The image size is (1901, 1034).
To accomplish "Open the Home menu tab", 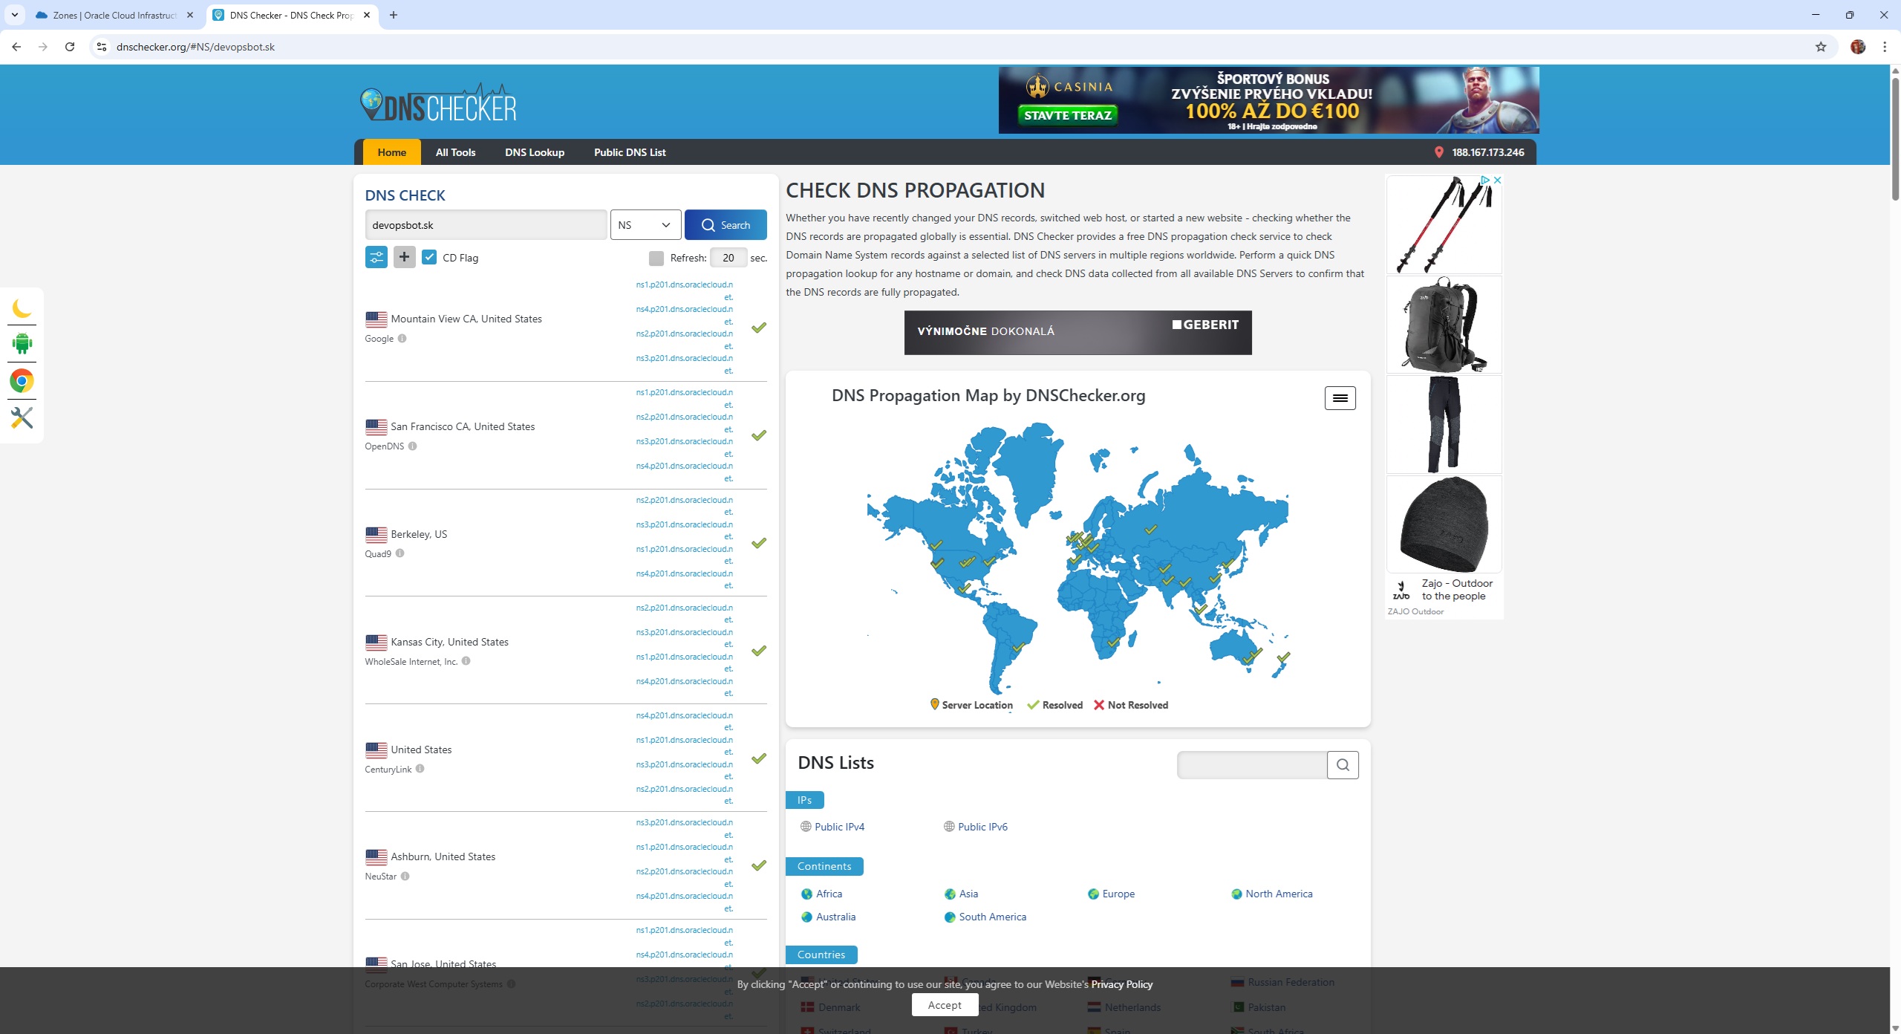I will click(x=391, y=152).
